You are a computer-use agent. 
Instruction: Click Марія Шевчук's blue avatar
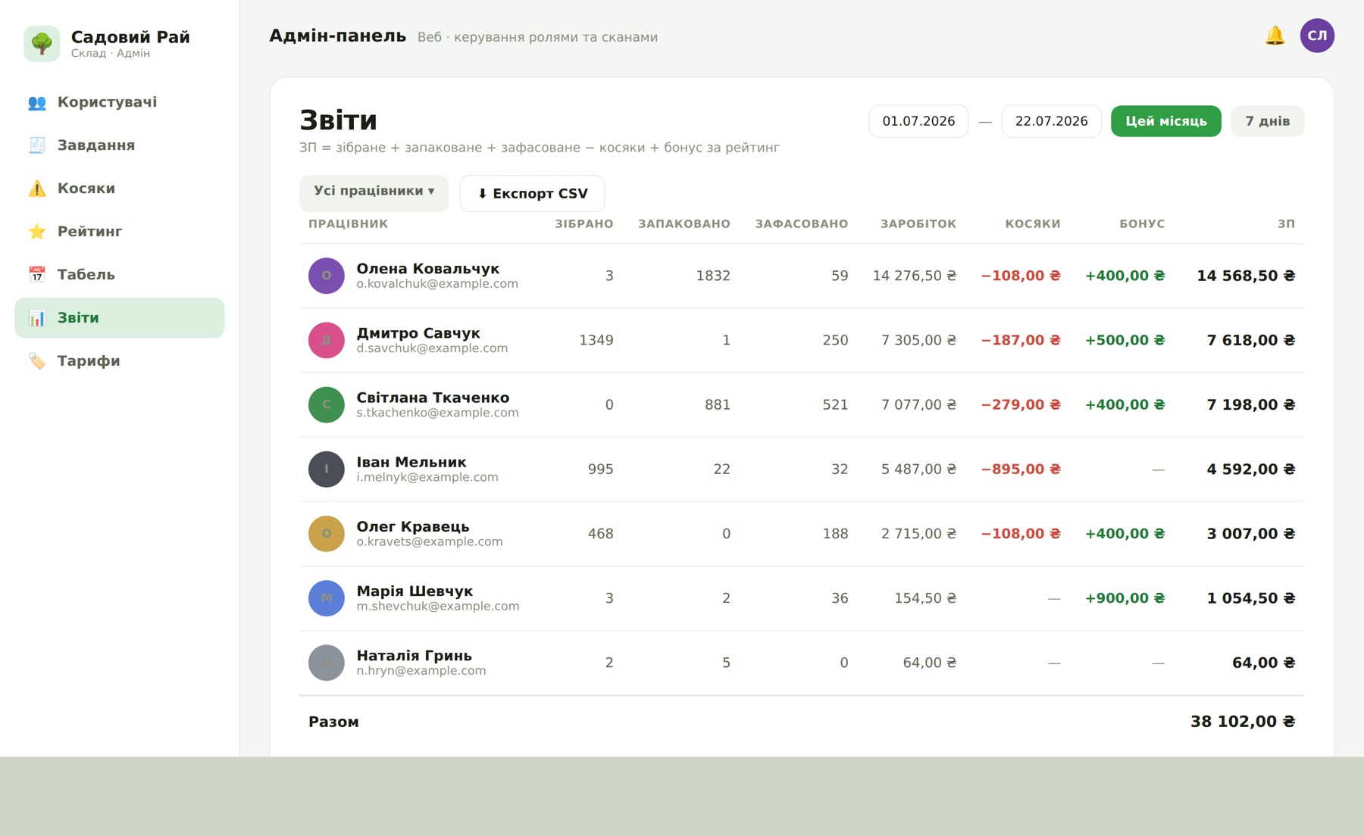pyautogui.click(x=327, y=597)
